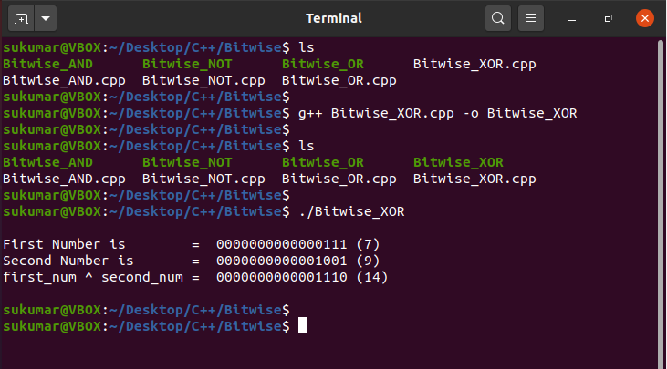Click the binary value 0000000000000111 (7)
This screenshot has height=369, width=667.
click(x=297, y=244)
